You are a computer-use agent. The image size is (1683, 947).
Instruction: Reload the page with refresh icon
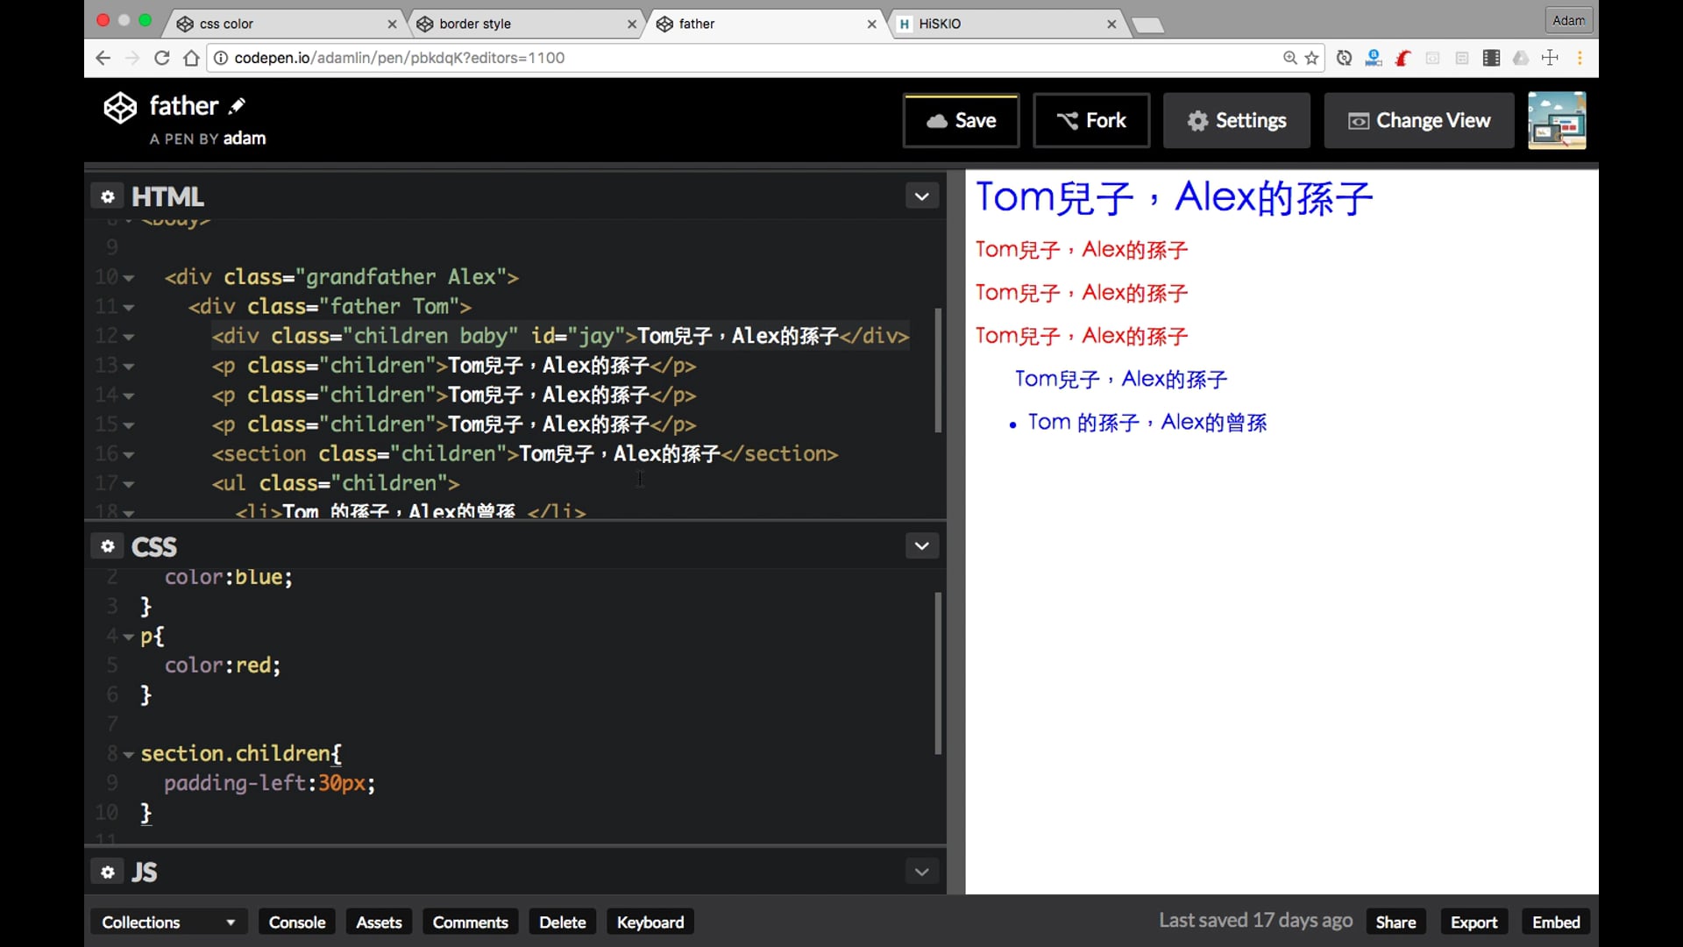coord(162,58)
